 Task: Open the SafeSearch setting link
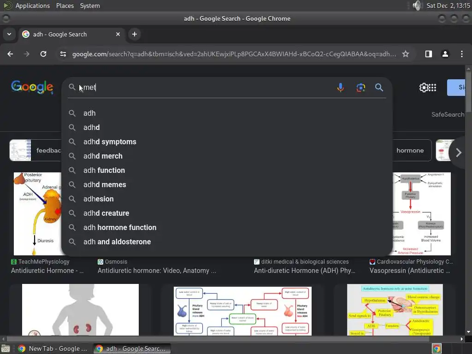click(x=448, y=114)
